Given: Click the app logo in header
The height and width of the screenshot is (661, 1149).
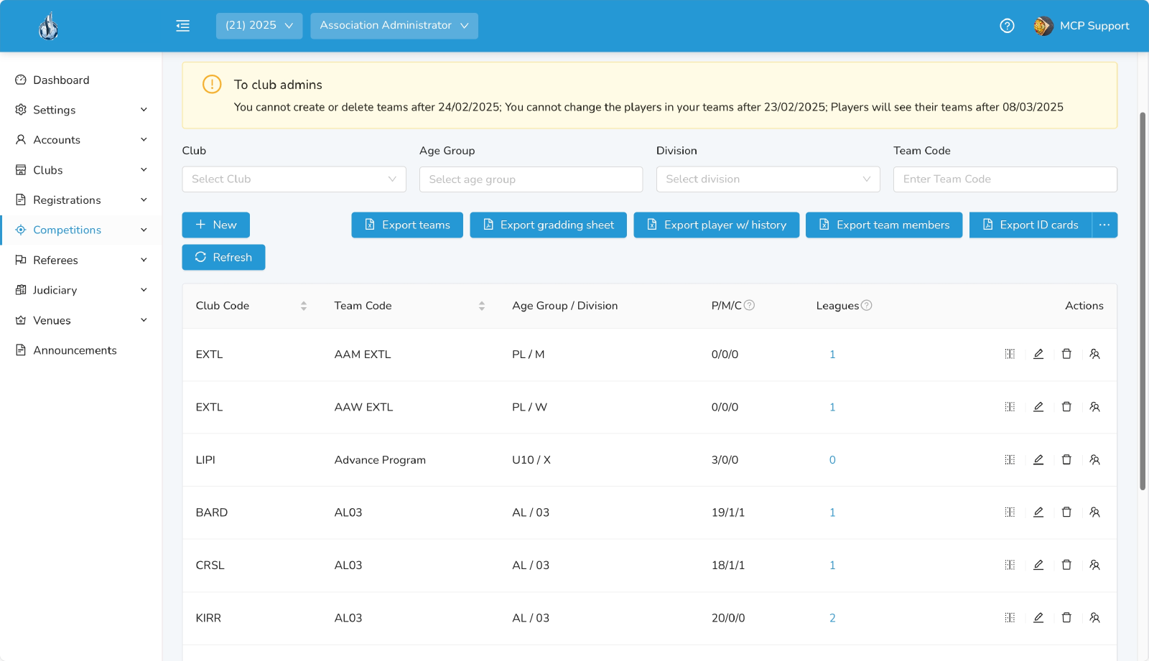Looking at the screenshot, I should (x=48, y=27).
